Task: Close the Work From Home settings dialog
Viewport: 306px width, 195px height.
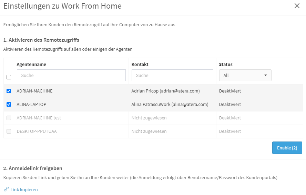Action: (x=297, y=6)
